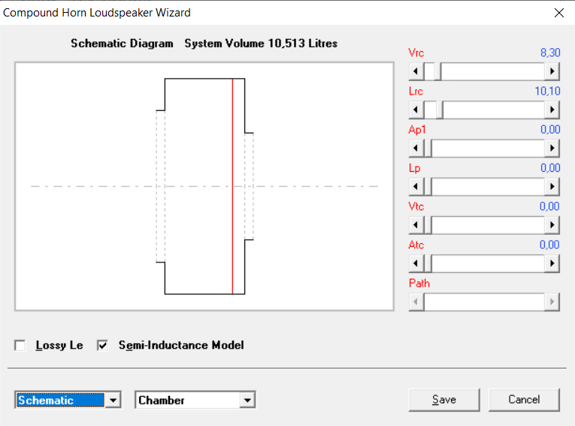Click the Ap1 slider thumb

pyautogui.click(x=428, y=148)
